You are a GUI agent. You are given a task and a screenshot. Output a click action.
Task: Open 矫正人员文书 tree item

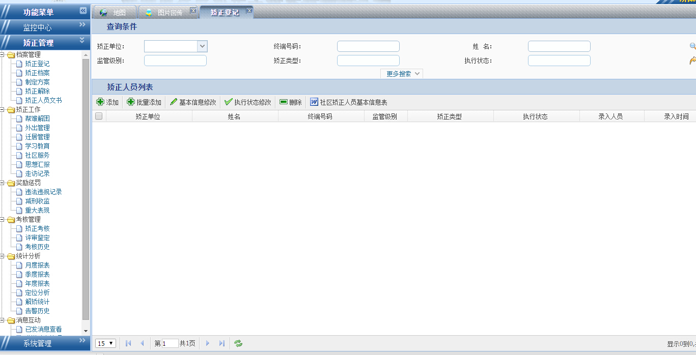[43, 100]
